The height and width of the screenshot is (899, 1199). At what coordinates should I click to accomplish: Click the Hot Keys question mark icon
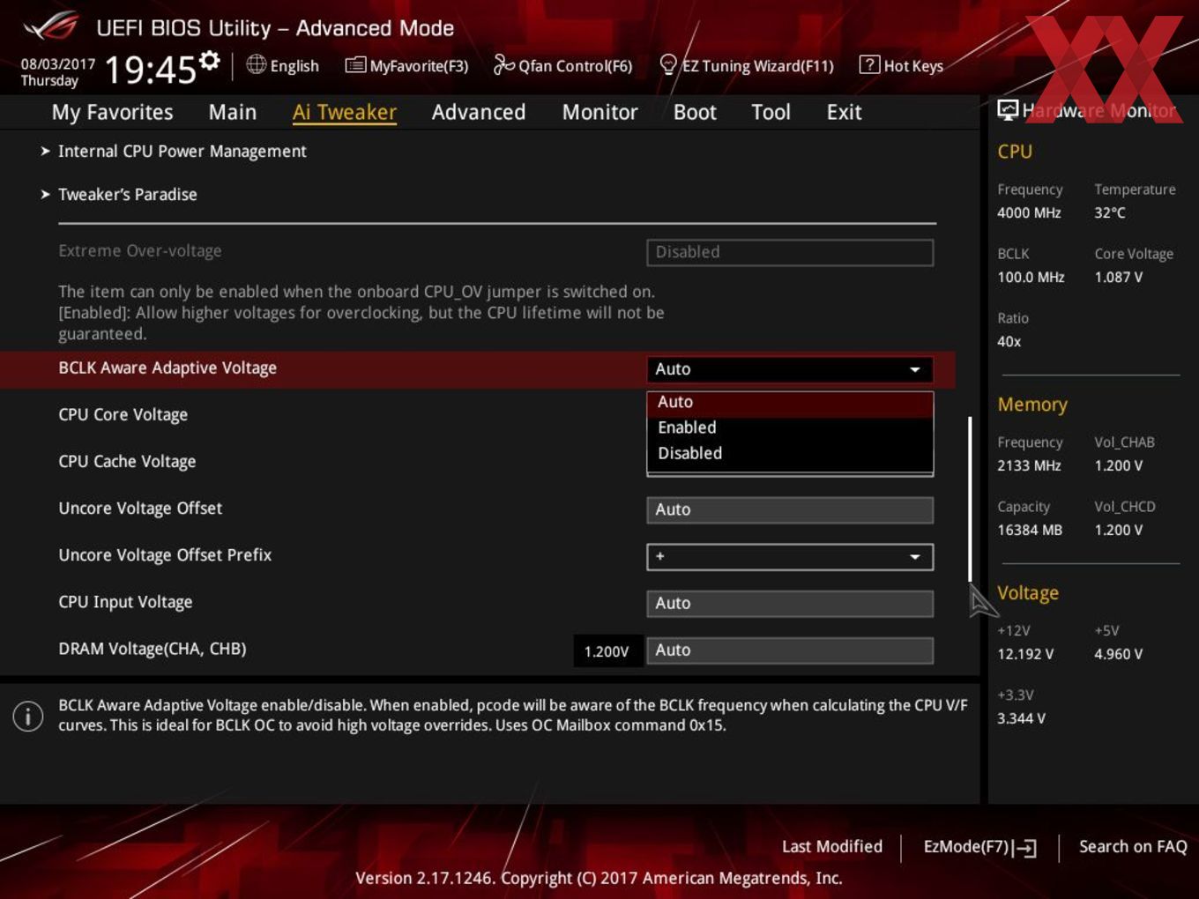tap(868, 64)
